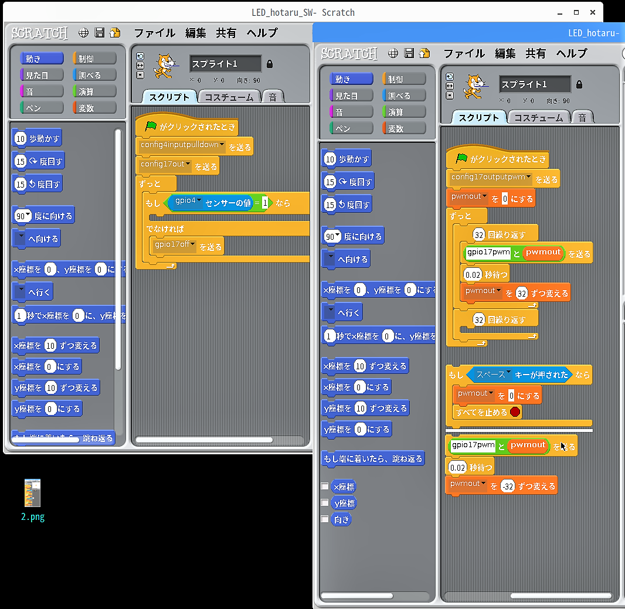Click the counter-clockwise 15度回す block in right palette
This screenshot has height=609, width=625.
click(347, 205)
